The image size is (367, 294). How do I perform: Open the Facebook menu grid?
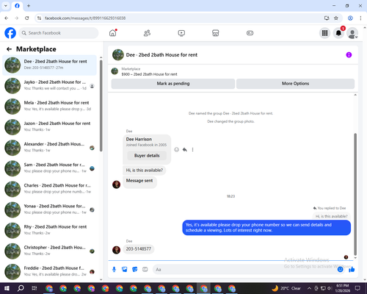[324, 33]
